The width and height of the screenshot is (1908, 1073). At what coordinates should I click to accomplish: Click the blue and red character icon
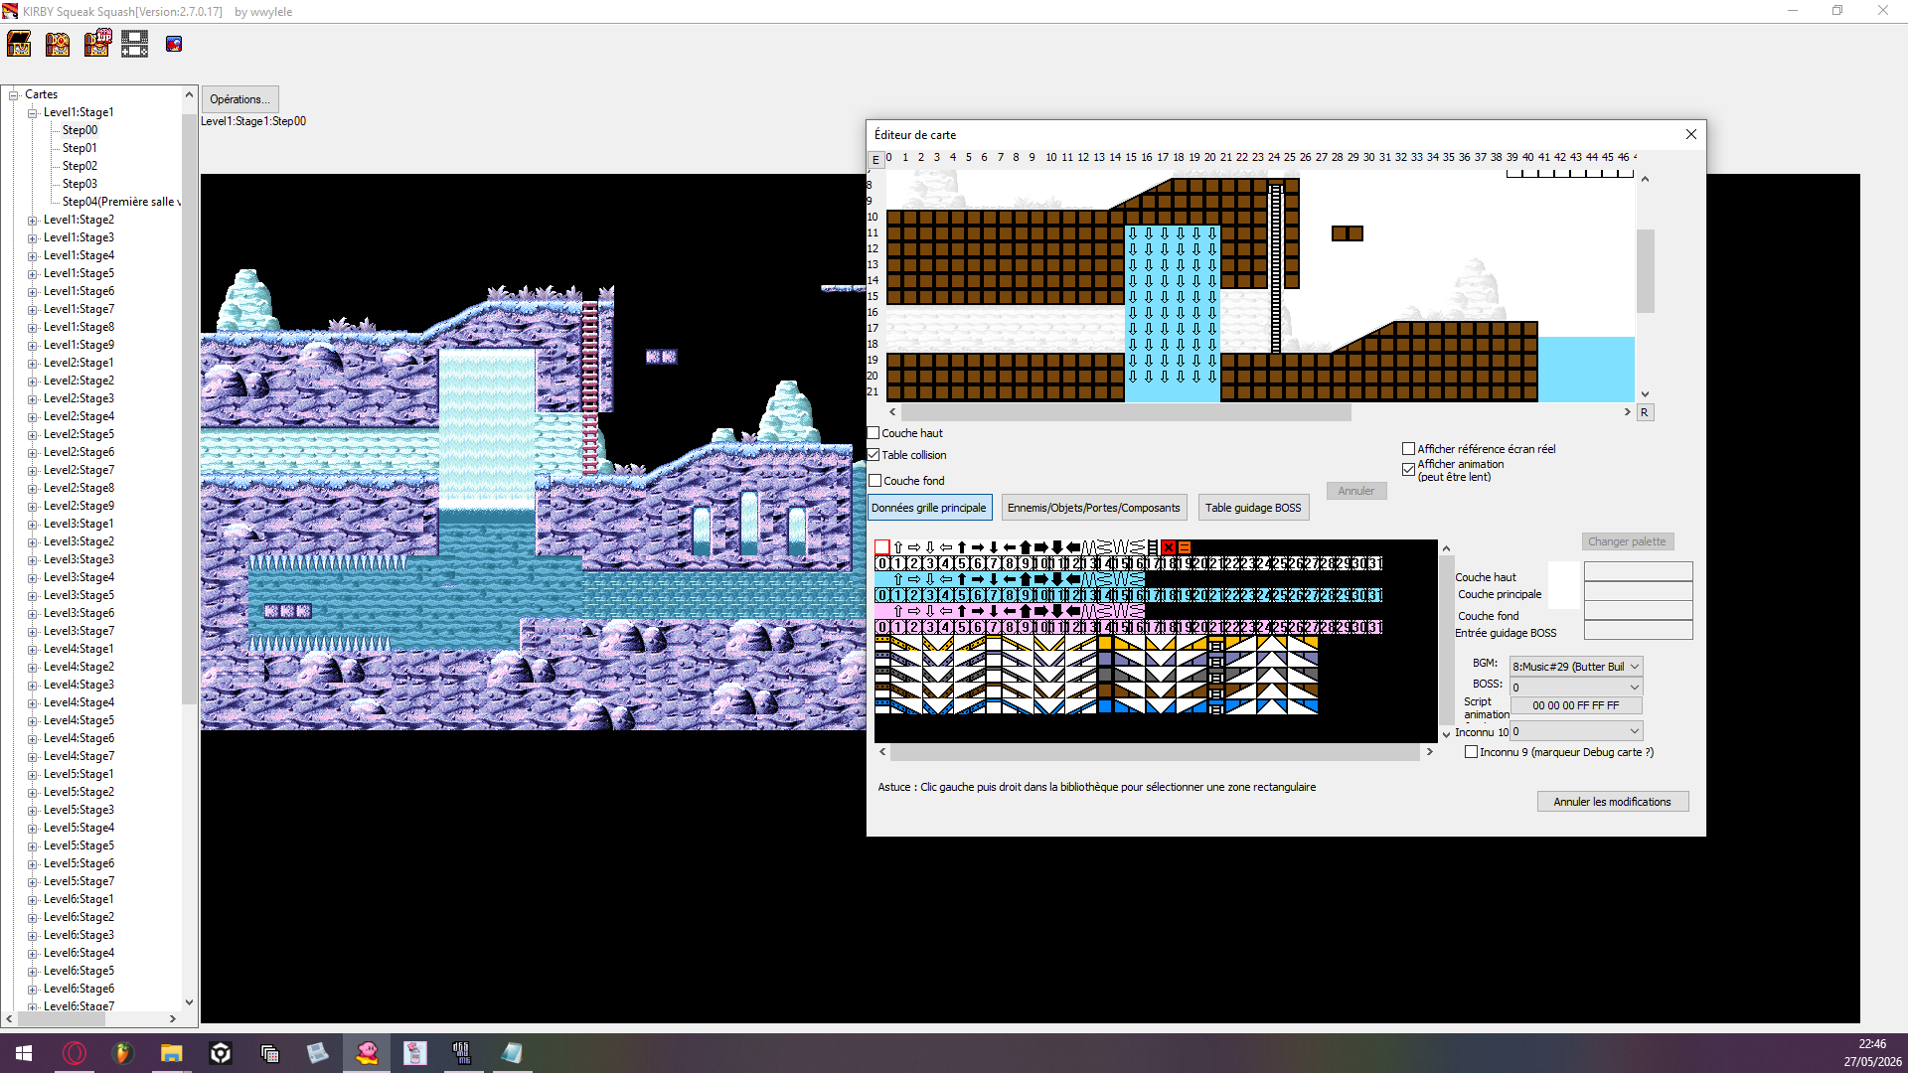174,44
